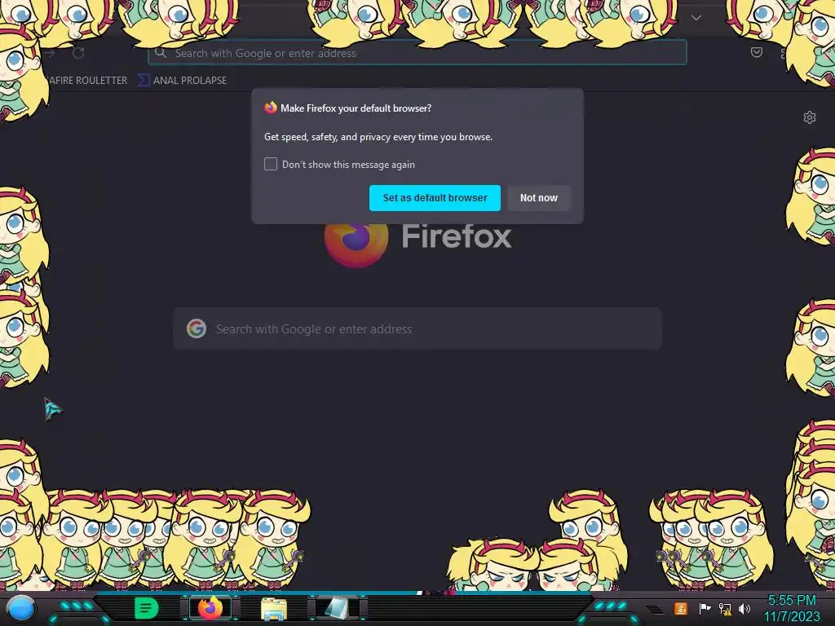Click the Firefox reload page icon

tap(78, 53)
